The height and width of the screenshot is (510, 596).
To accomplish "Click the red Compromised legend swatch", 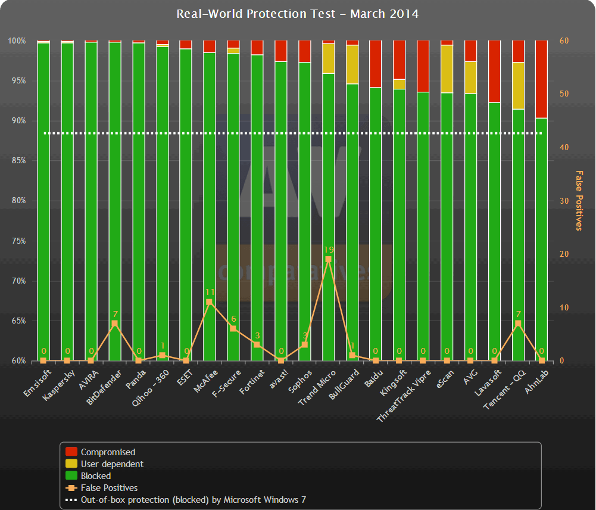I will [x=70, y=452].
